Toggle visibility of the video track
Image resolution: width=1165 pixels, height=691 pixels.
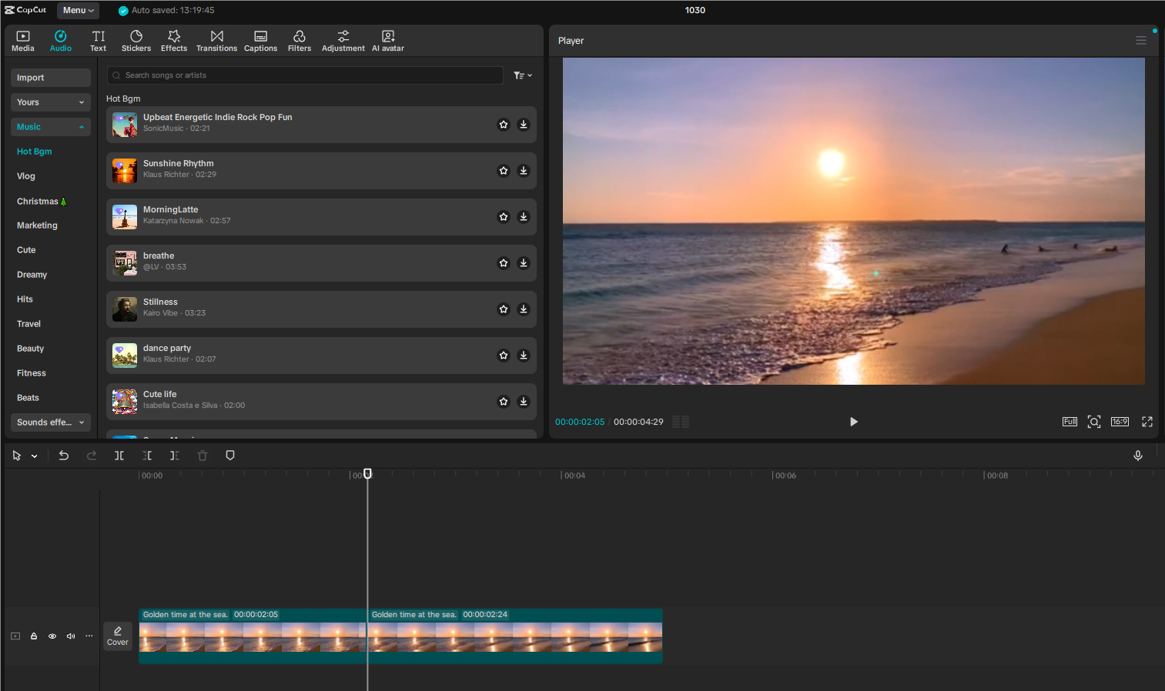(x=52, y=636)
